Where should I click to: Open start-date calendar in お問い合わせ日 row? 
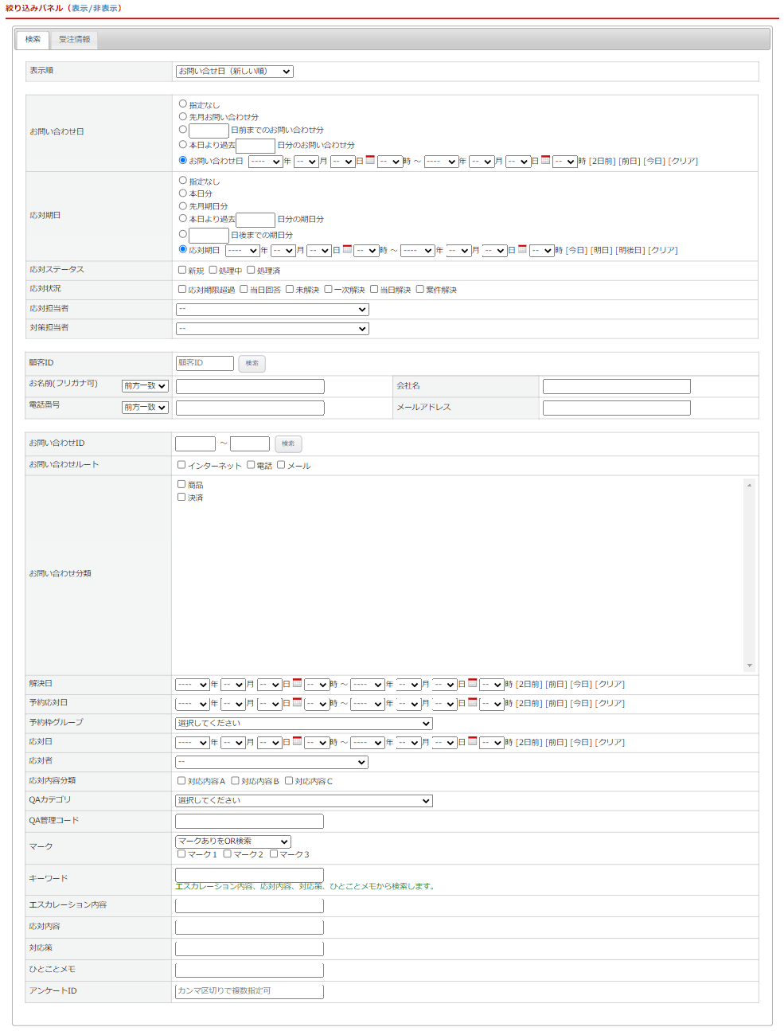[x=370, y=160]
